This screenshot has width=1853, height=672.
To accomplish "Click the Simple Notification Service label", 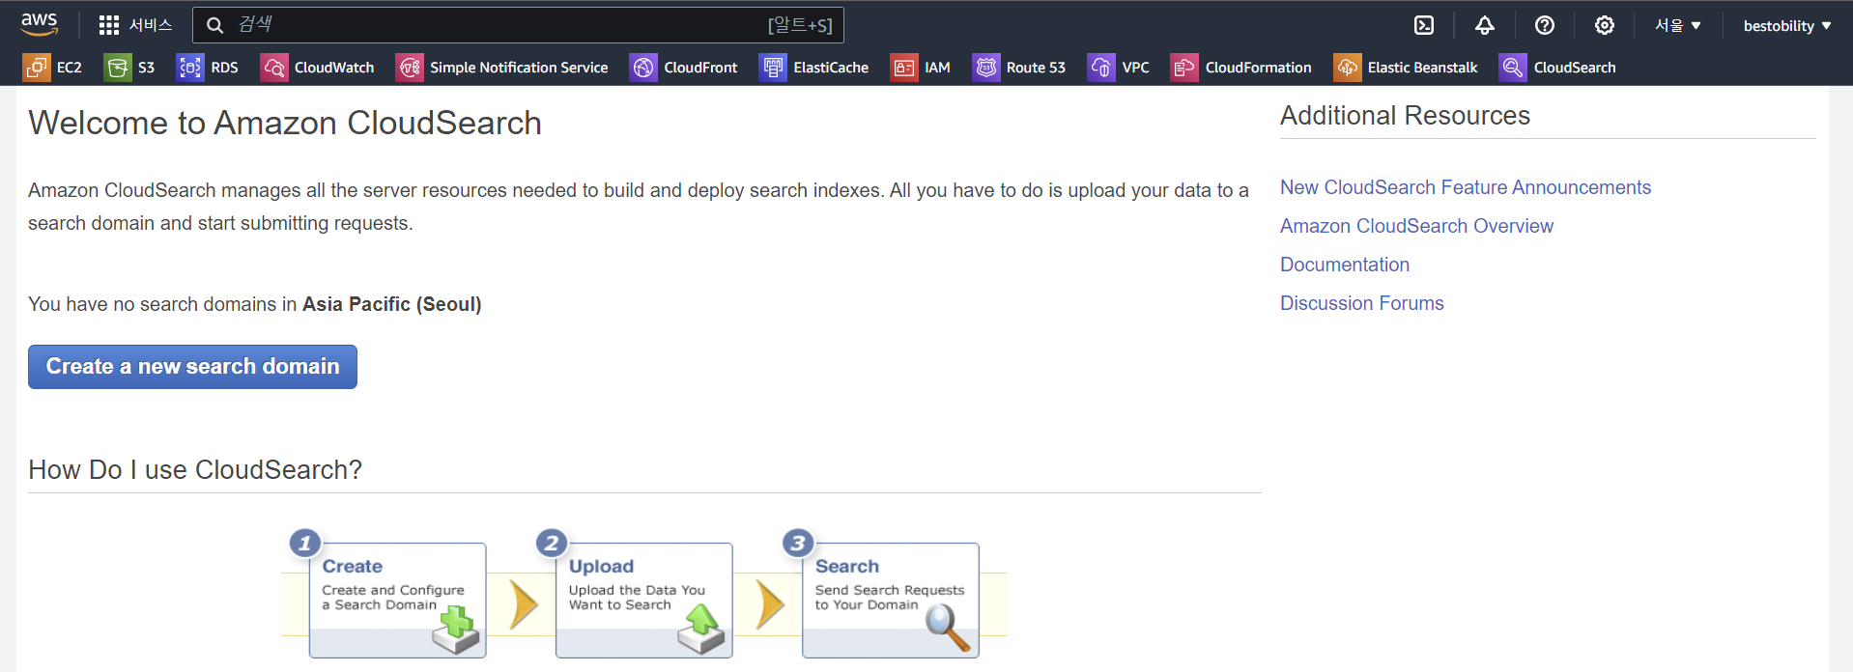I will 519,68.
